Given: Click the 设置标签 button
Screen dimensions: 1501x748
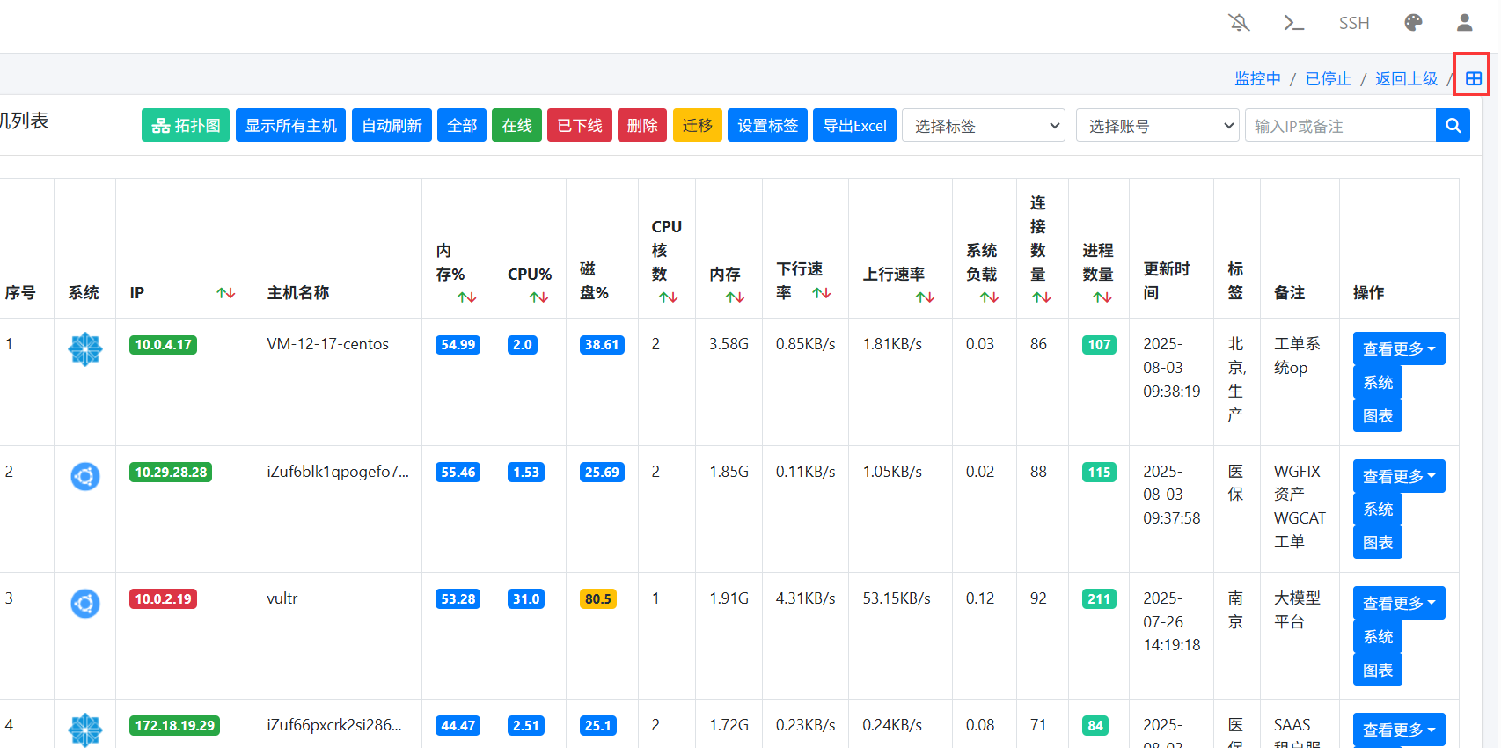Looking at the screenshot, I should [768, 125].
